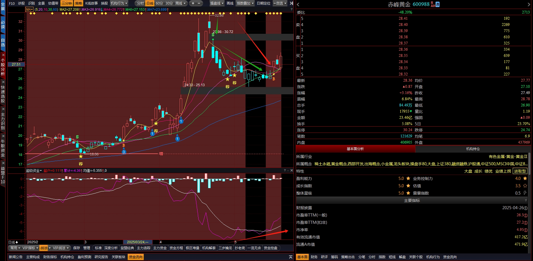Screen dimensions: 533x261
Task: Open the VIP指标 dropdown
Action: 30,248
